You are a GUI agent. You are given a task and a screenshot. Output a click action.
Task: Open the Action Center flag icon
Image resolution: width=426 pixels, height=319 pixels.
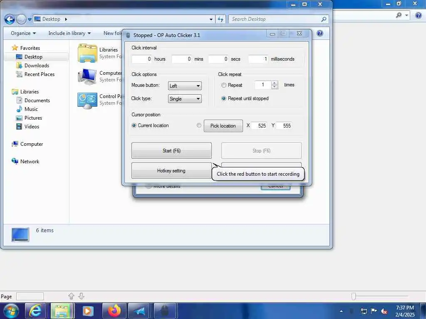click(374, 311)
